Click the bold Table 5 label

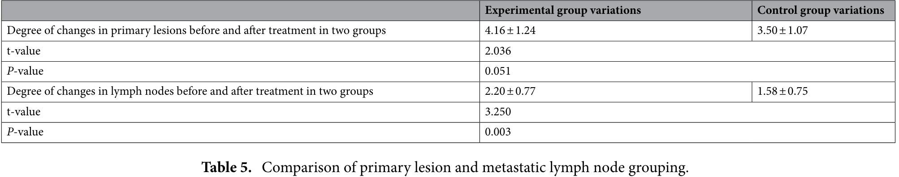point(226,168)
